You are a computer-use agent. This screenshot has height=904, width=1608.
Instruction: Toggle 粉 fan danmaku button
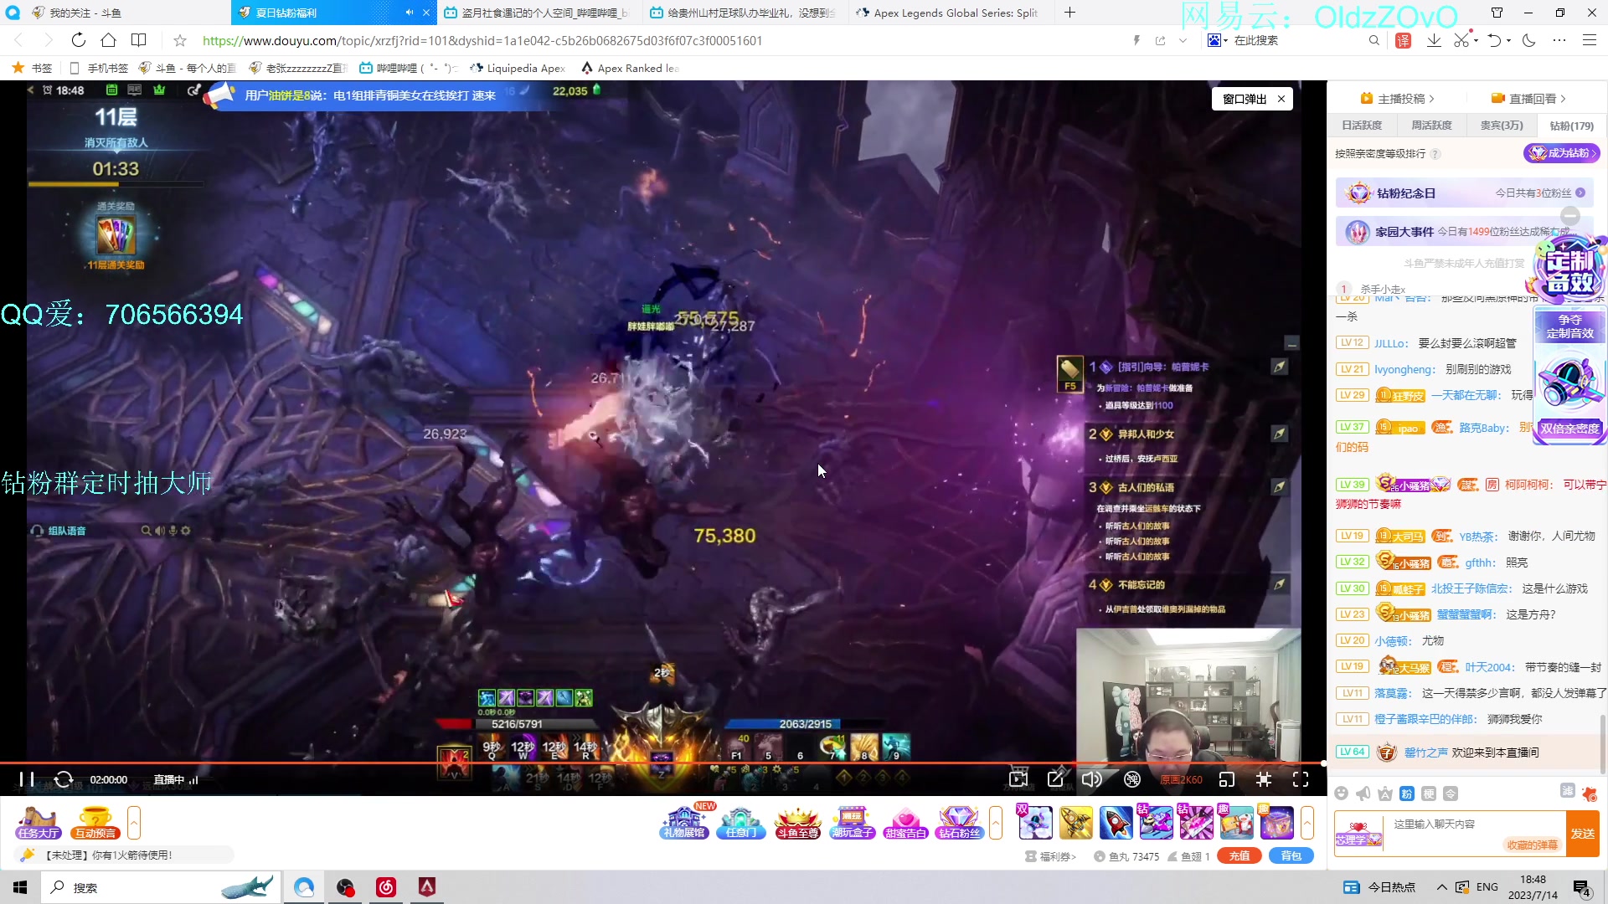[1407, 794]
